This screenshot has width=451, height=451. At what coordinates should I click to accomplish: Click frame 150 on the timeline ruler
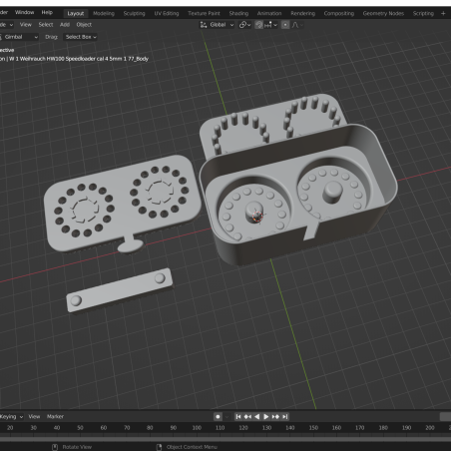tap(313, 428)
